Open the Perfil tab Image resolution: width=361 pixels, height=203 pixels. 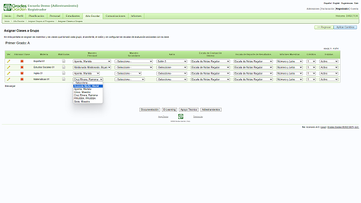(20, 16)
